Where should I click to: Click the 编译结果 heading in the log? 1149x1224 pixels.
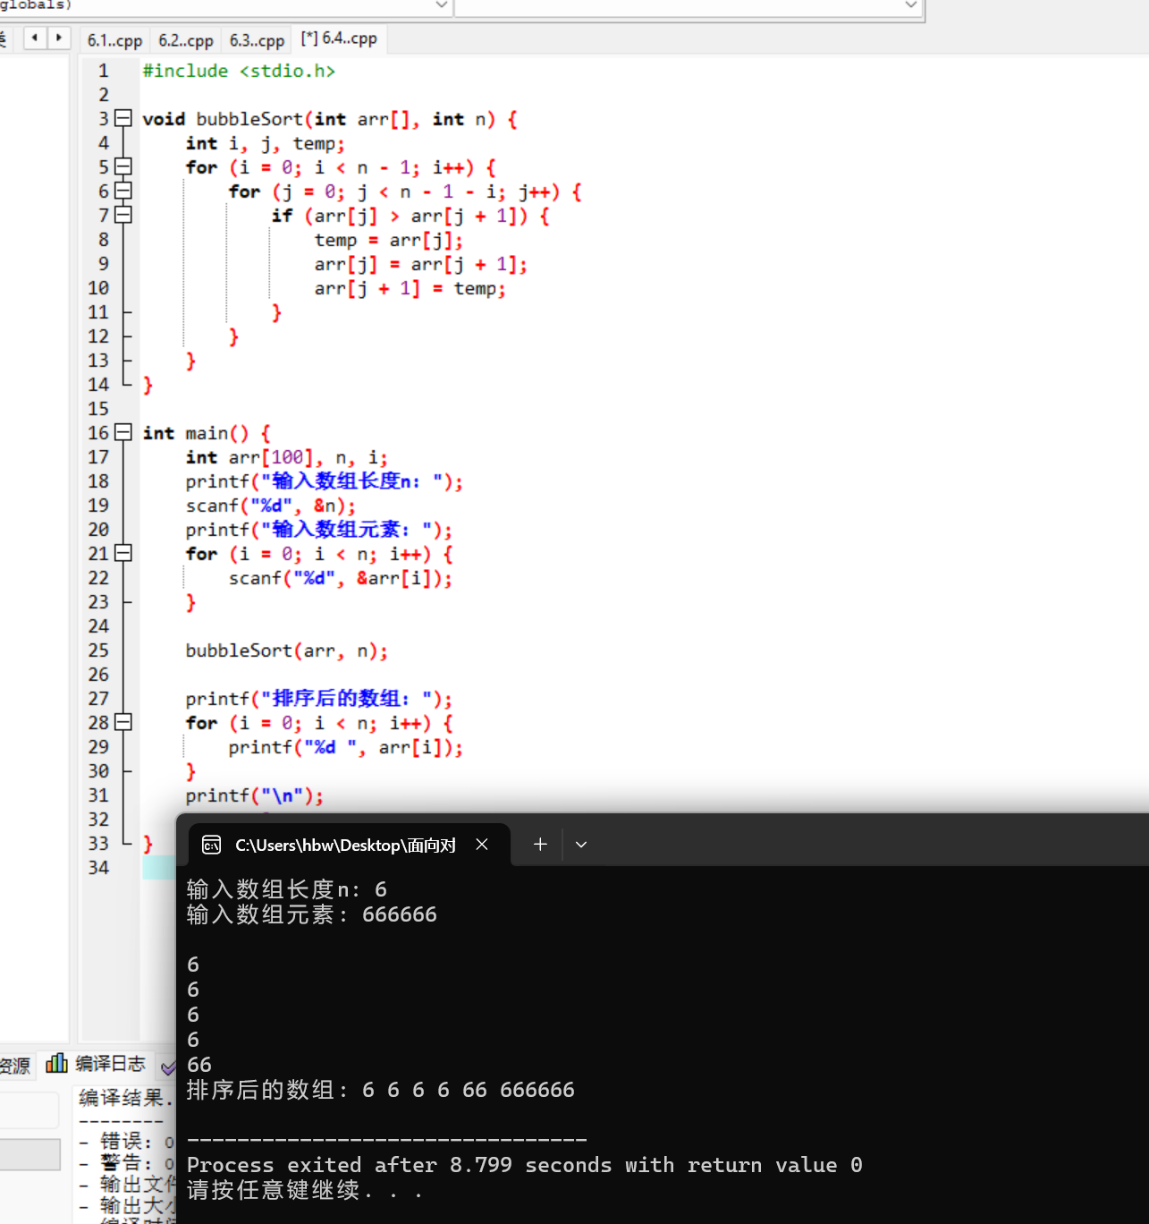125,1098
